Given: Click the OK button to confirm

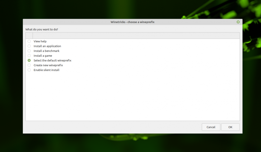Looking at the screenshot, I should 230,127.
